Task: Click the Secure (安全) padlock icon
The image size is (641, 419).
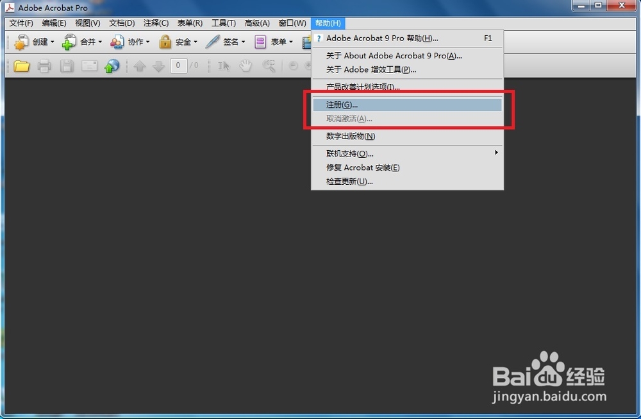Action: coord(165,42)
